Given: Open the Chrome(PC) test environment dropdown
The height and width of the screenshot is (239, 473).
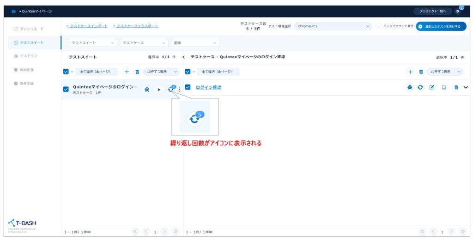Looking at the screenshot, I should pyautogui.click(x=333, y=26).
